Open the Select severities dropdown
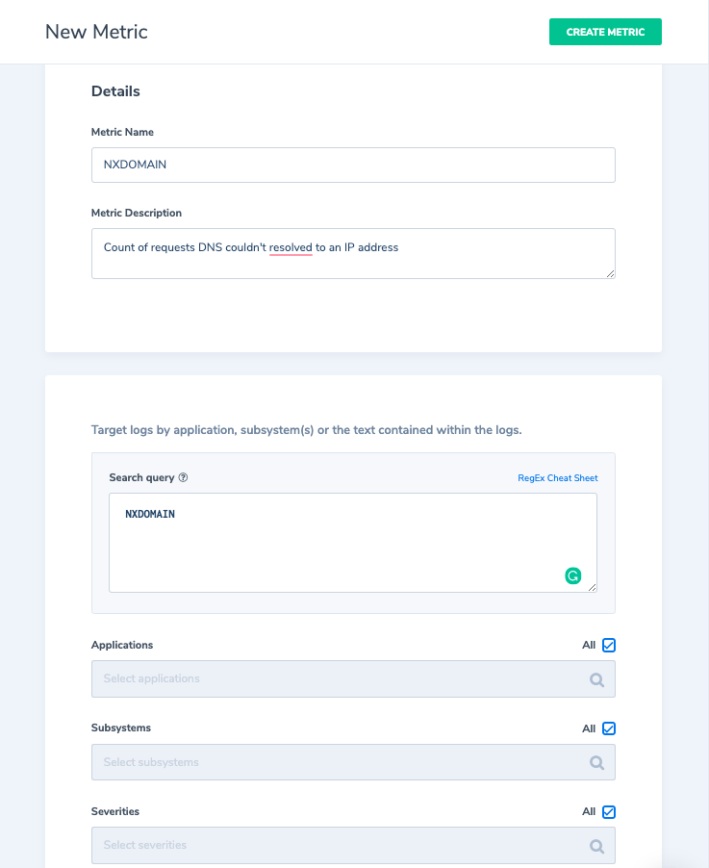Viewport: 709px width, 868px height. pos(353,845)
